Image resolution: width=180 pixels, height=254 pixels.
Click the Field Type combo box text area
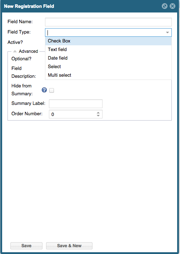(x=105, y=32)
